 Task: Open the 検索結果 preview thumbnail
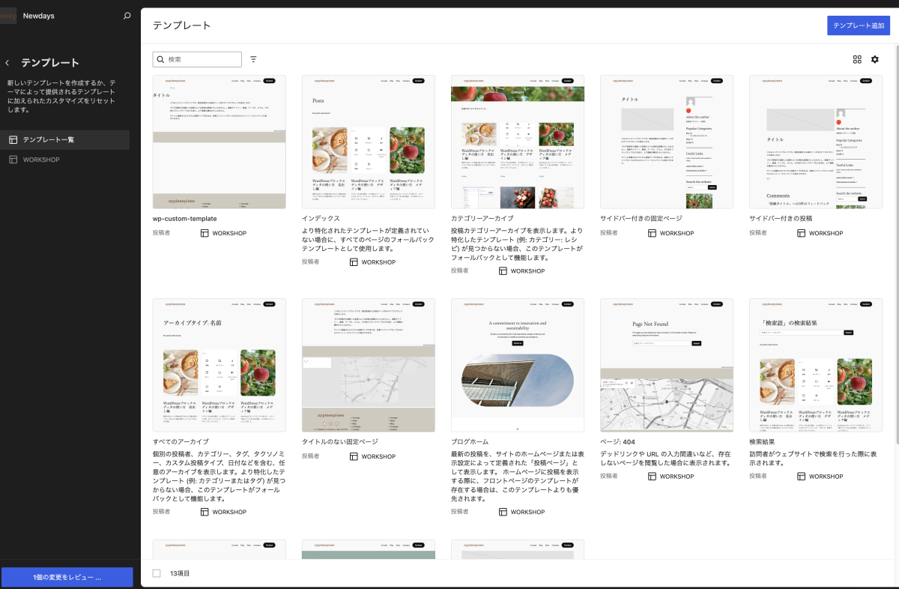pyautogui.click(x=816, y=365)
